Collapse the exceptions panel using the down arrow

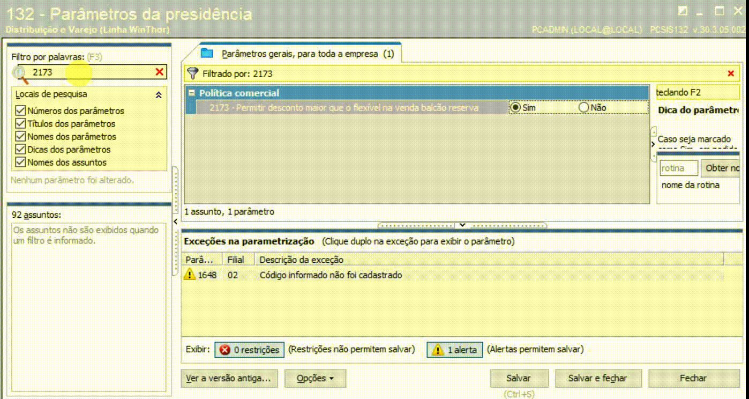pyautogui.click(x=462, y=225)
